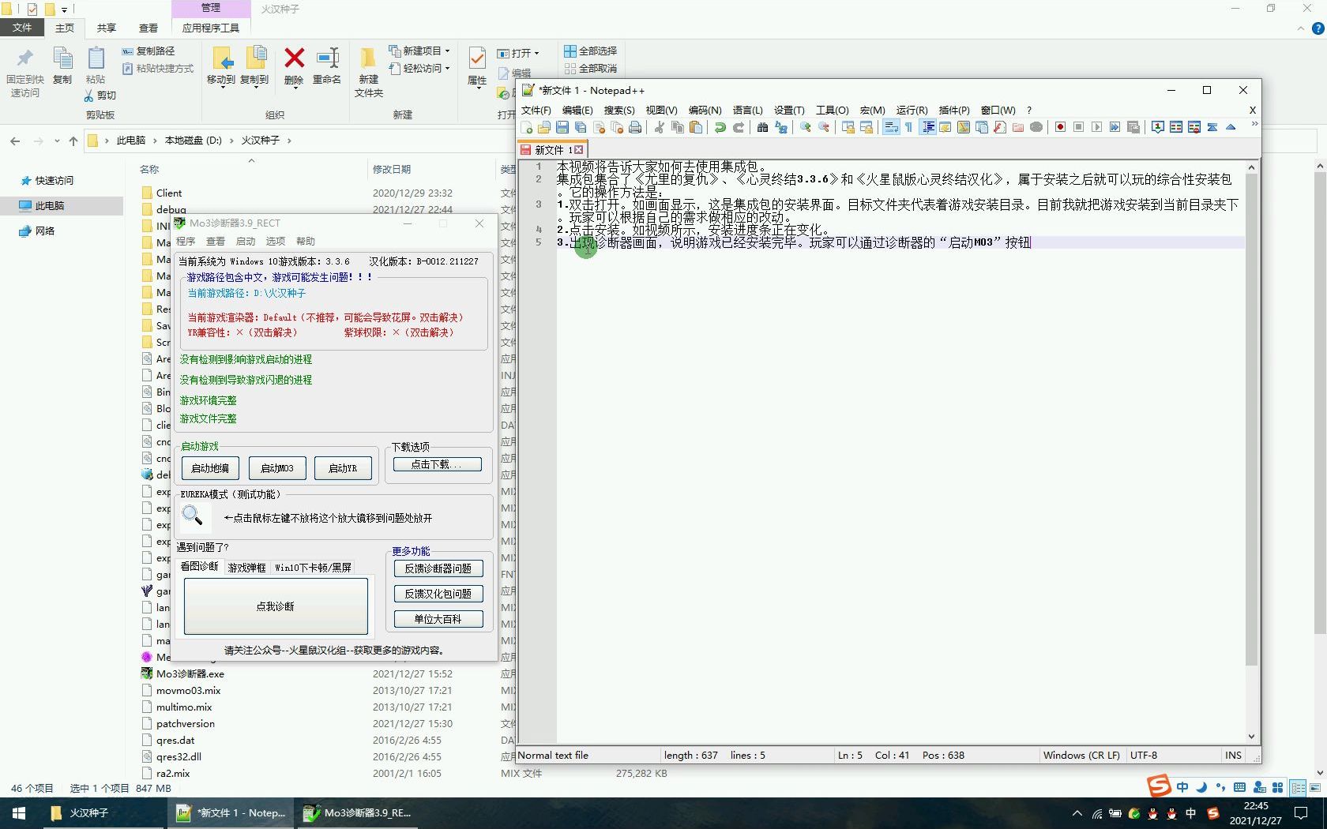Click the EUREKA magnifying glass icon
Screen dimensions: 1327x829
192,517
